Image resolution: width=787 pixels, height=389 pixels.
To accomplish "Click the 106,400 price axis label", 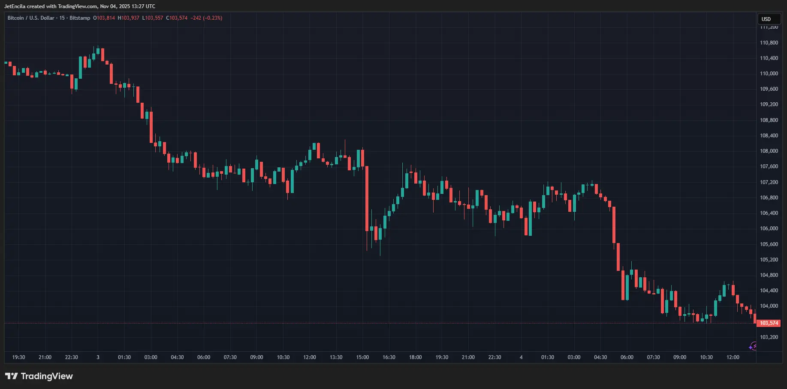I will tap(769, 213).
